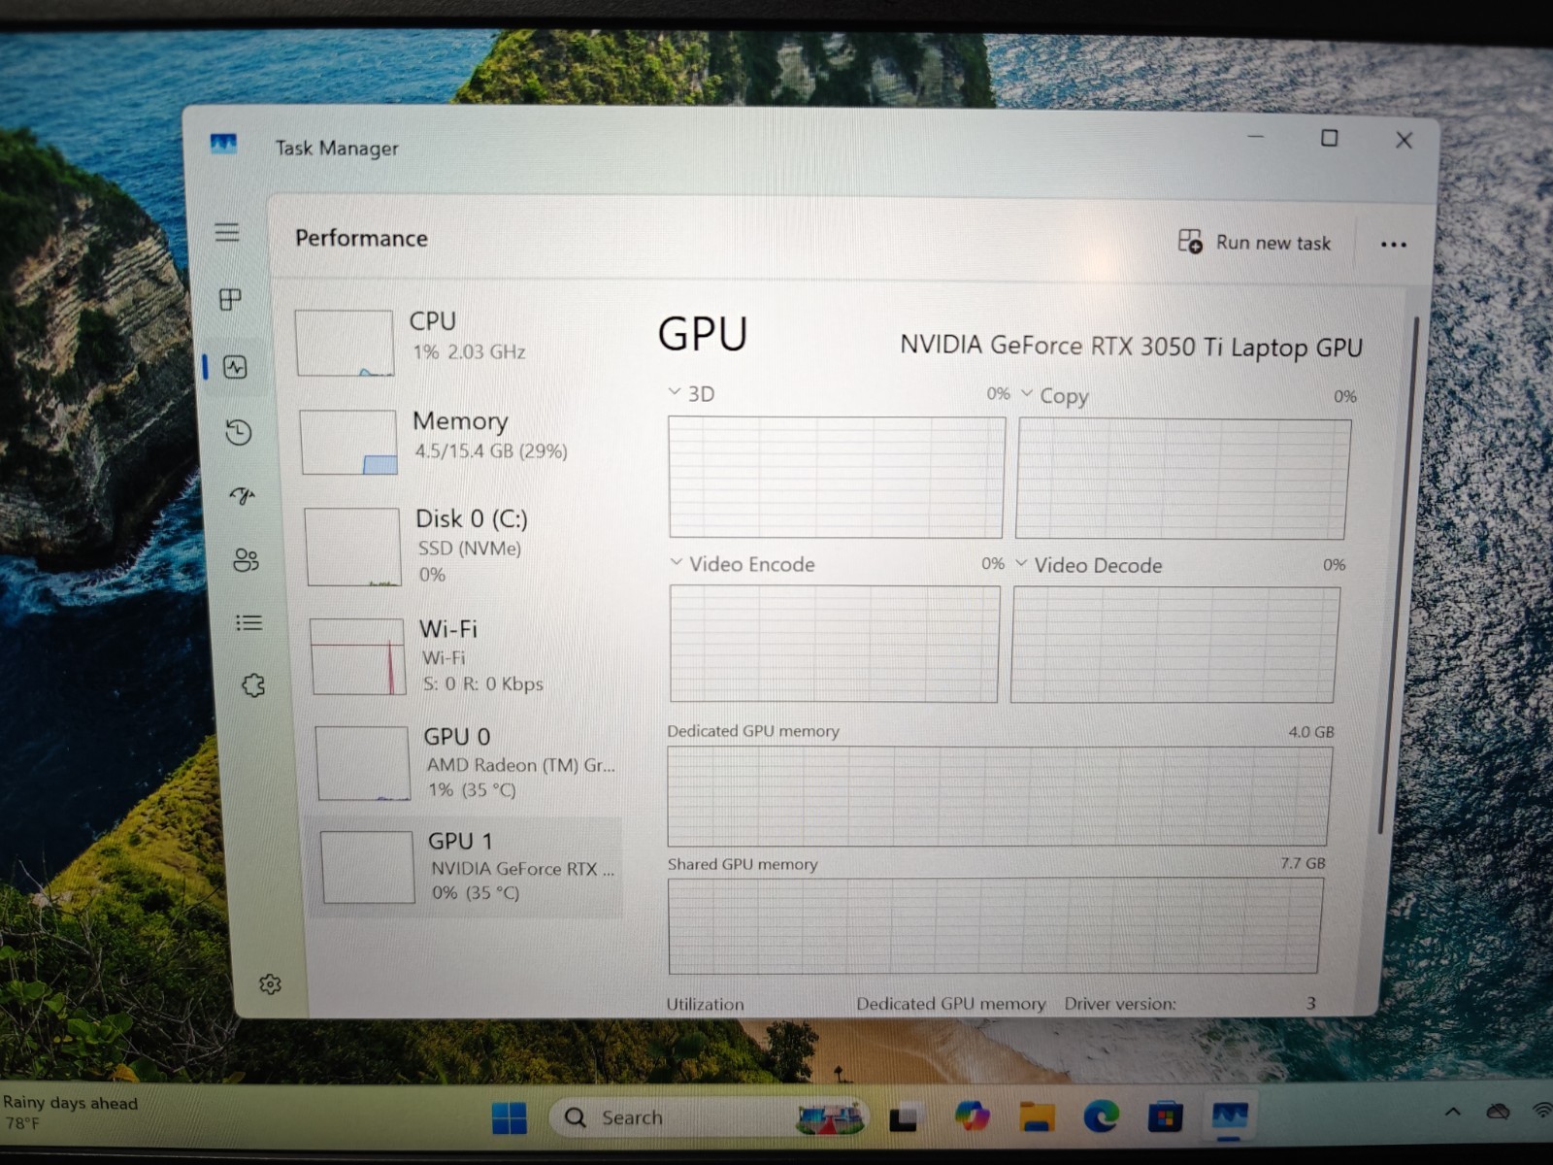Select GPU 0 AMD Radeon item
1553x1165 pixels.
coord(468,763)
